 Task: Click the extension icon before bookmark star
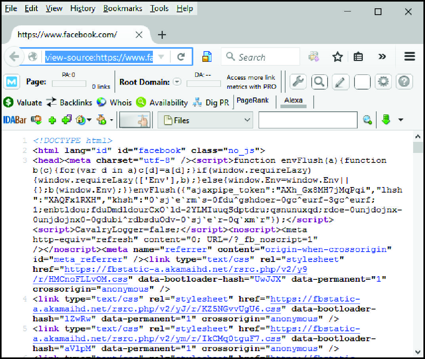[314, 57]
